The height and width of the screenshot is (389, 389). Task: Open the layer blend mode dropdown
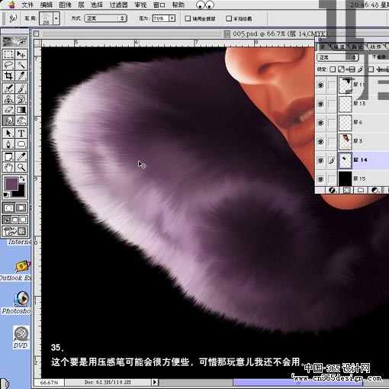337,57
